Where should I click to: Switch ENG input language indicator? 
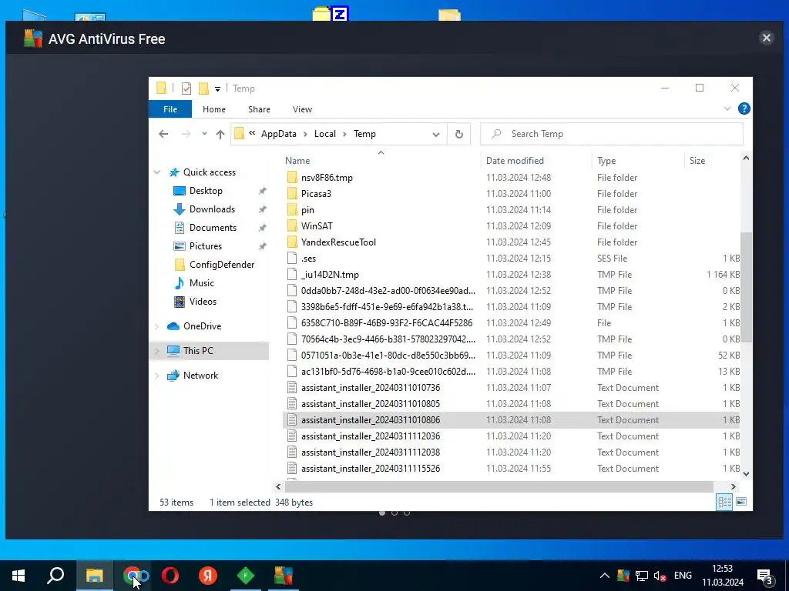(x=683, y=576)
